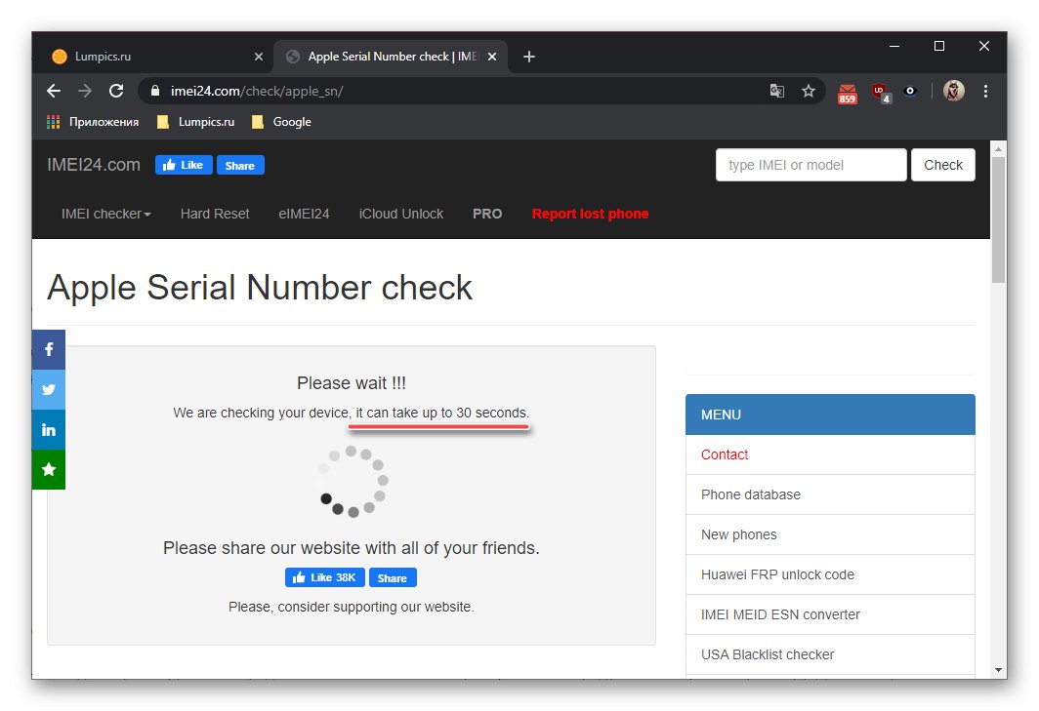Click the header Facebook Like button

click(184, 165)
